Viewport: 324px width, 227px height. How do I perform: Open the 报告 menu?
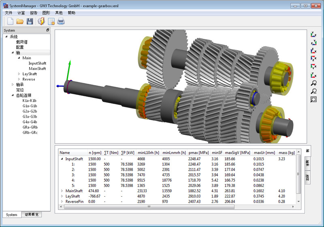coord(34,13)
